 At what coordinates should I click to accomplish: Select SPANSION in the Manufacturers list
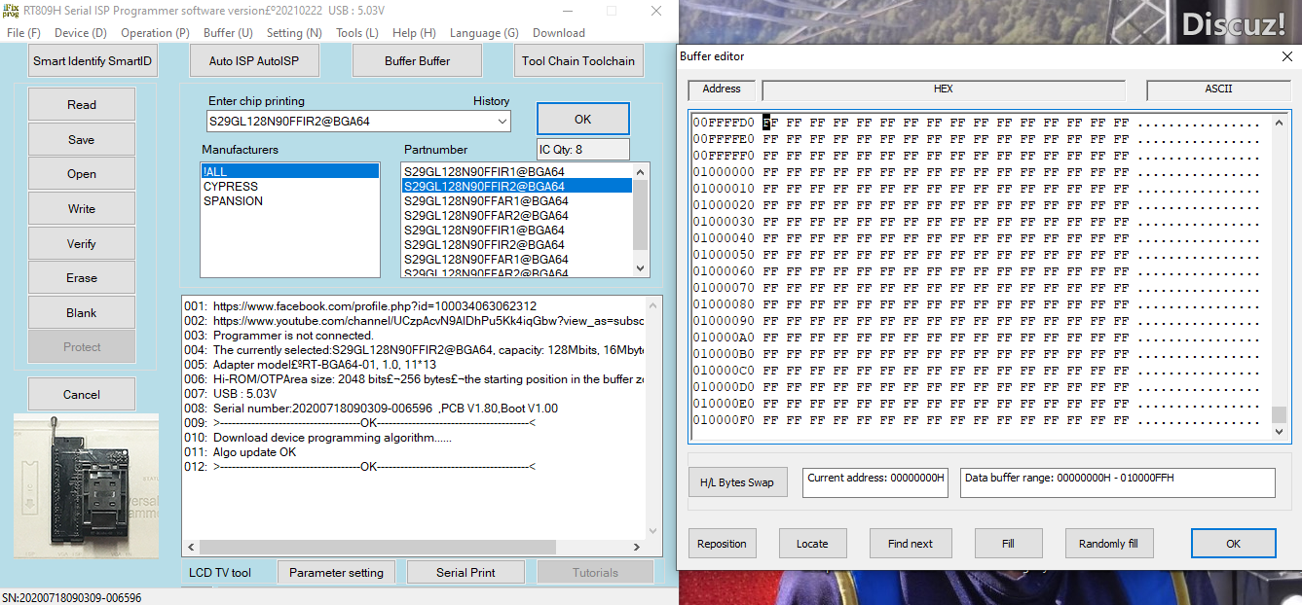point(233,201)
